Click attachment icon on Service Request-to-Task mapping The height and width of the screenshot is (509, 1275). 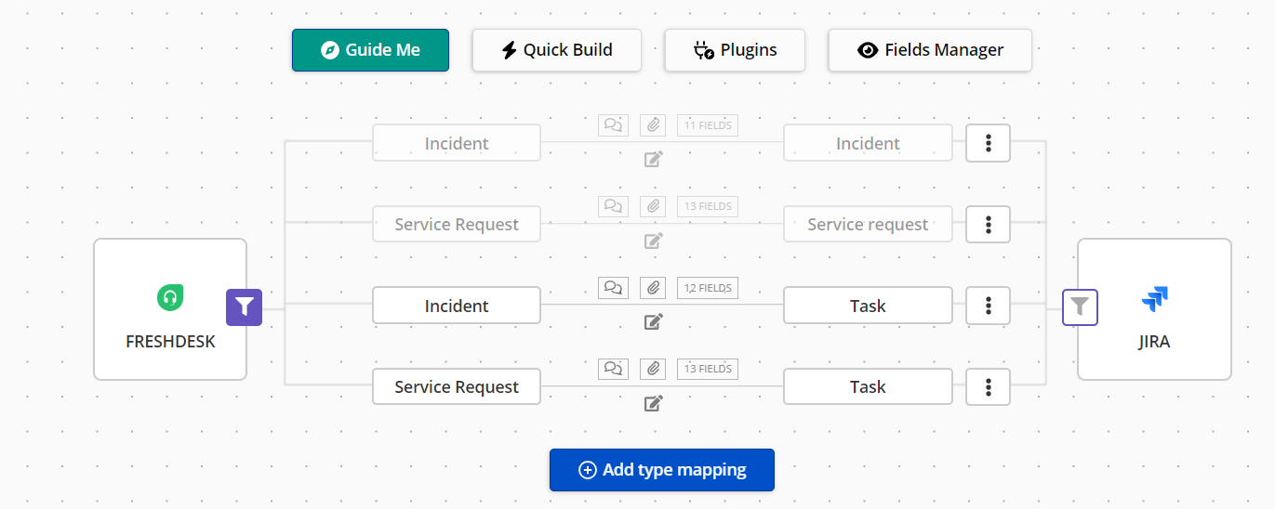pos(654,369)
